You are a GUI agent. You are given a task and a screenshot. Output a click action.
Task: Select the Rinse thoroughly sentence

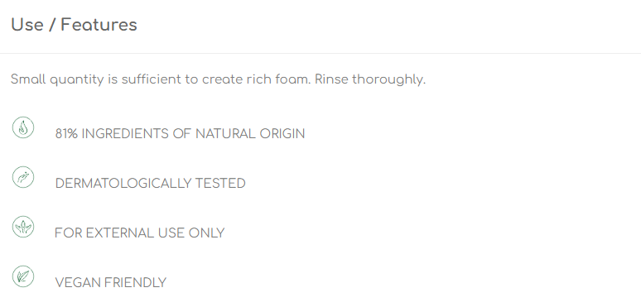tap(370, 79)
